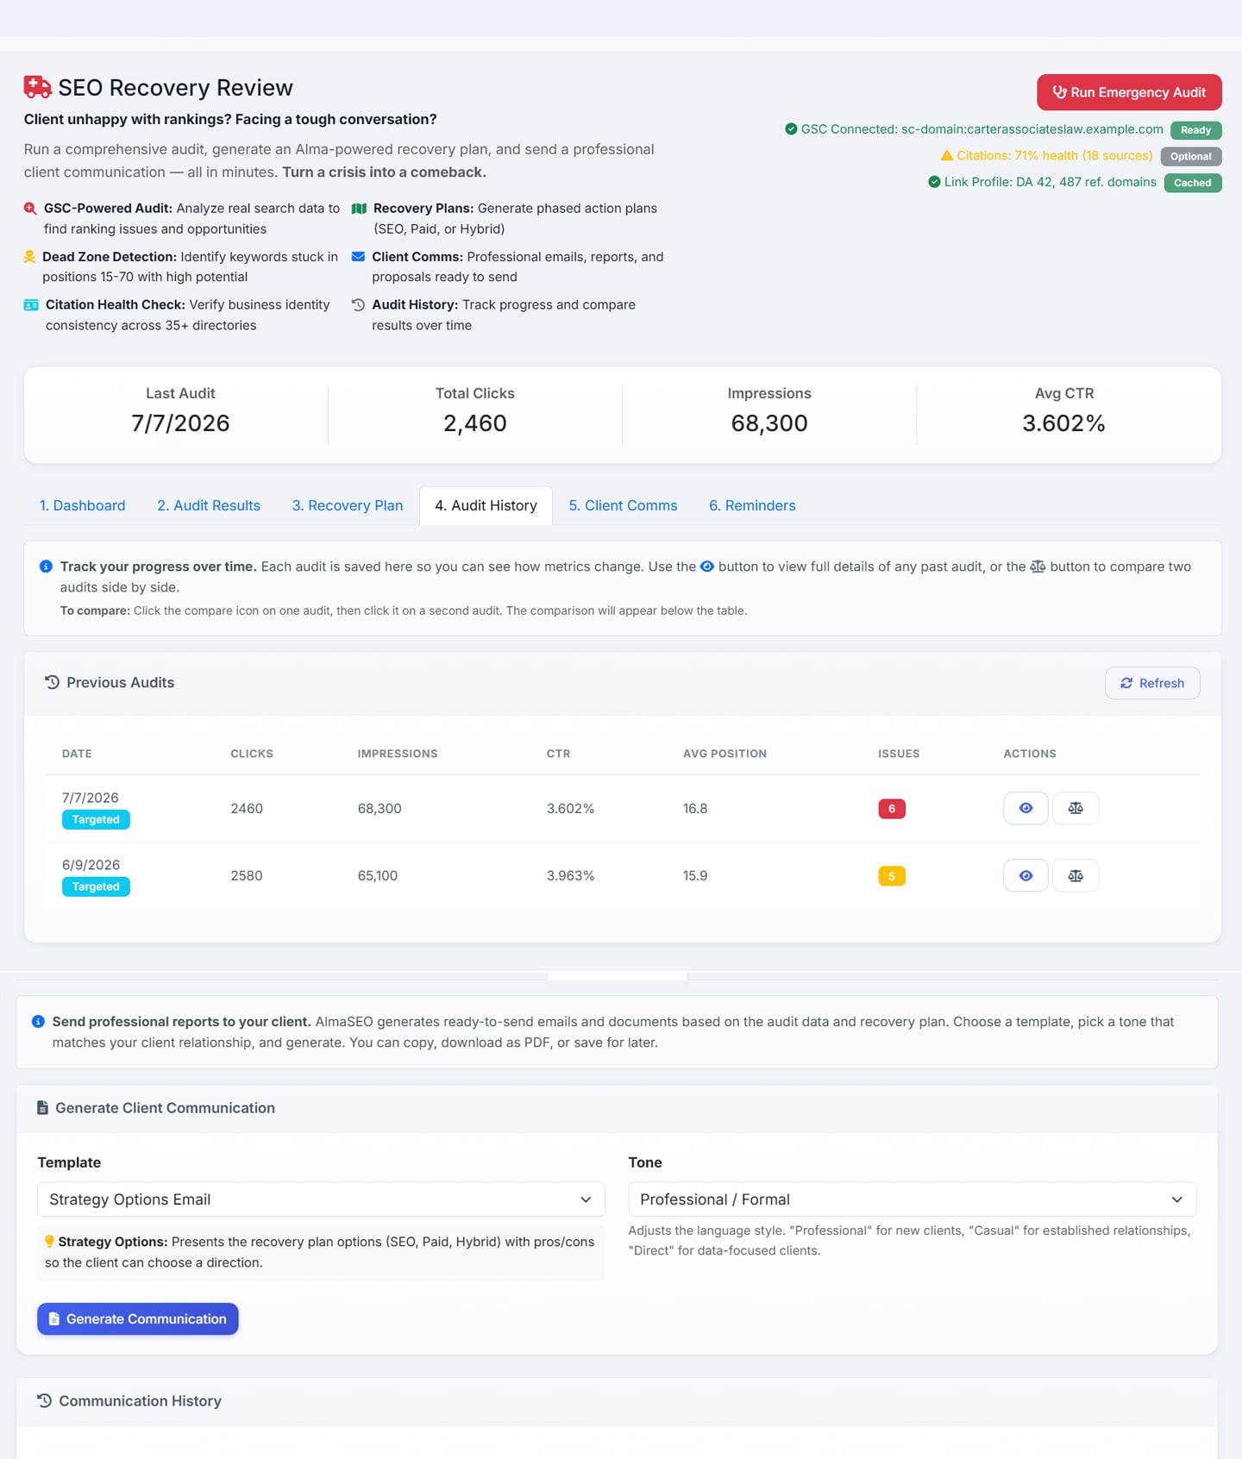Compare the 7/7/2026 audit using scales icon
This screenshot has height=1459, width=1242.
coord(1076,808)
